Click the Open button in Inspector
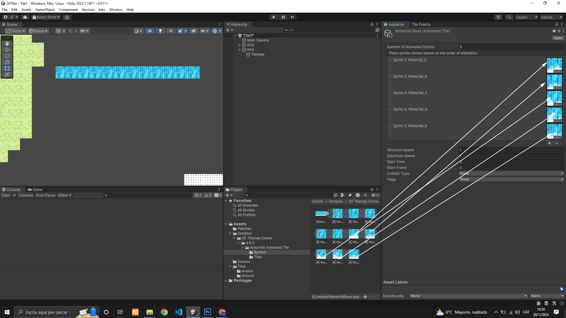The image size is (566, 318). (x=558, y=38)
